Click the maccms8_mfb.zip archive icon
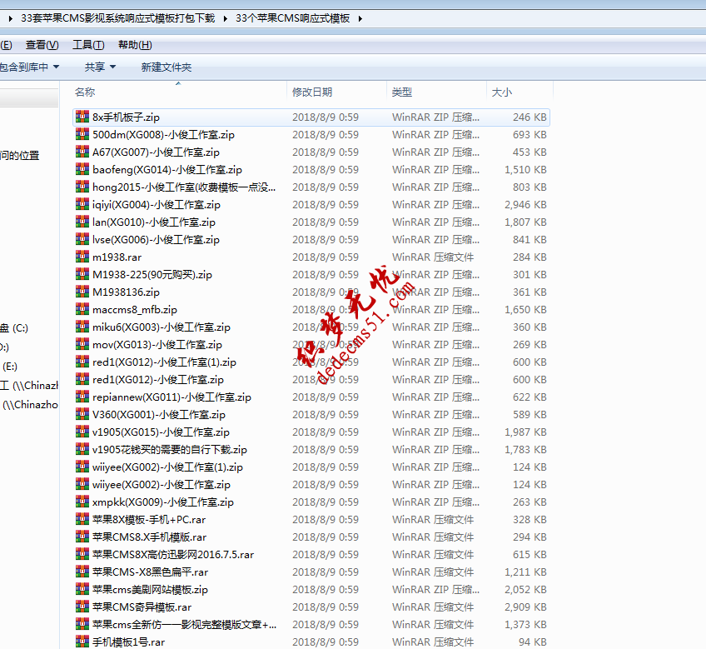 click(x=82, y=310)
